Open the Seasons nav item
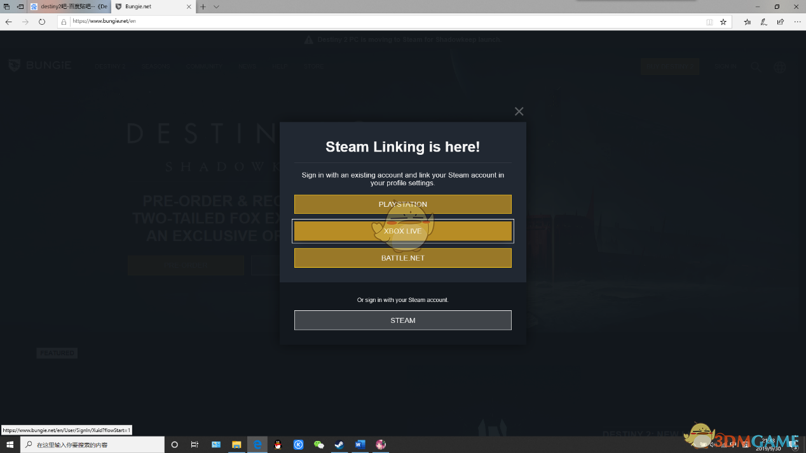Viewport: 806px width, 453px height. (x=156, y=66)
